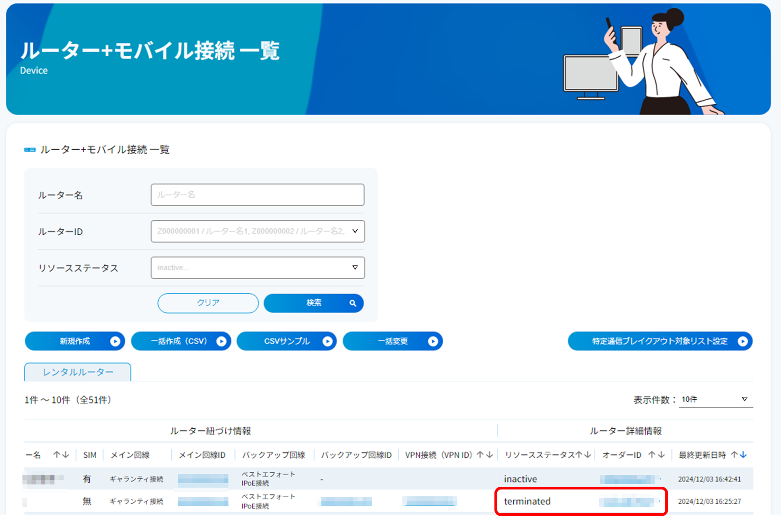This screenshot has height=516, width=781.
Task: Sort by 最終更新日時 using its arrows
Action: tap(739, 455)
